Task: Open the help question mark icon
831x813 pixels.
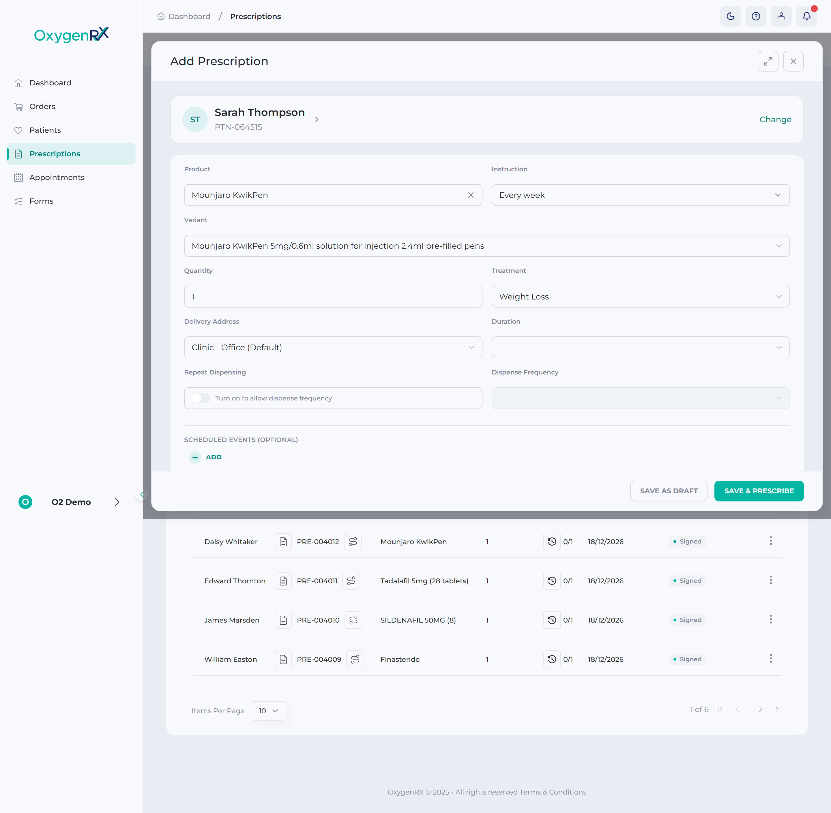Action: pos(755,16)
